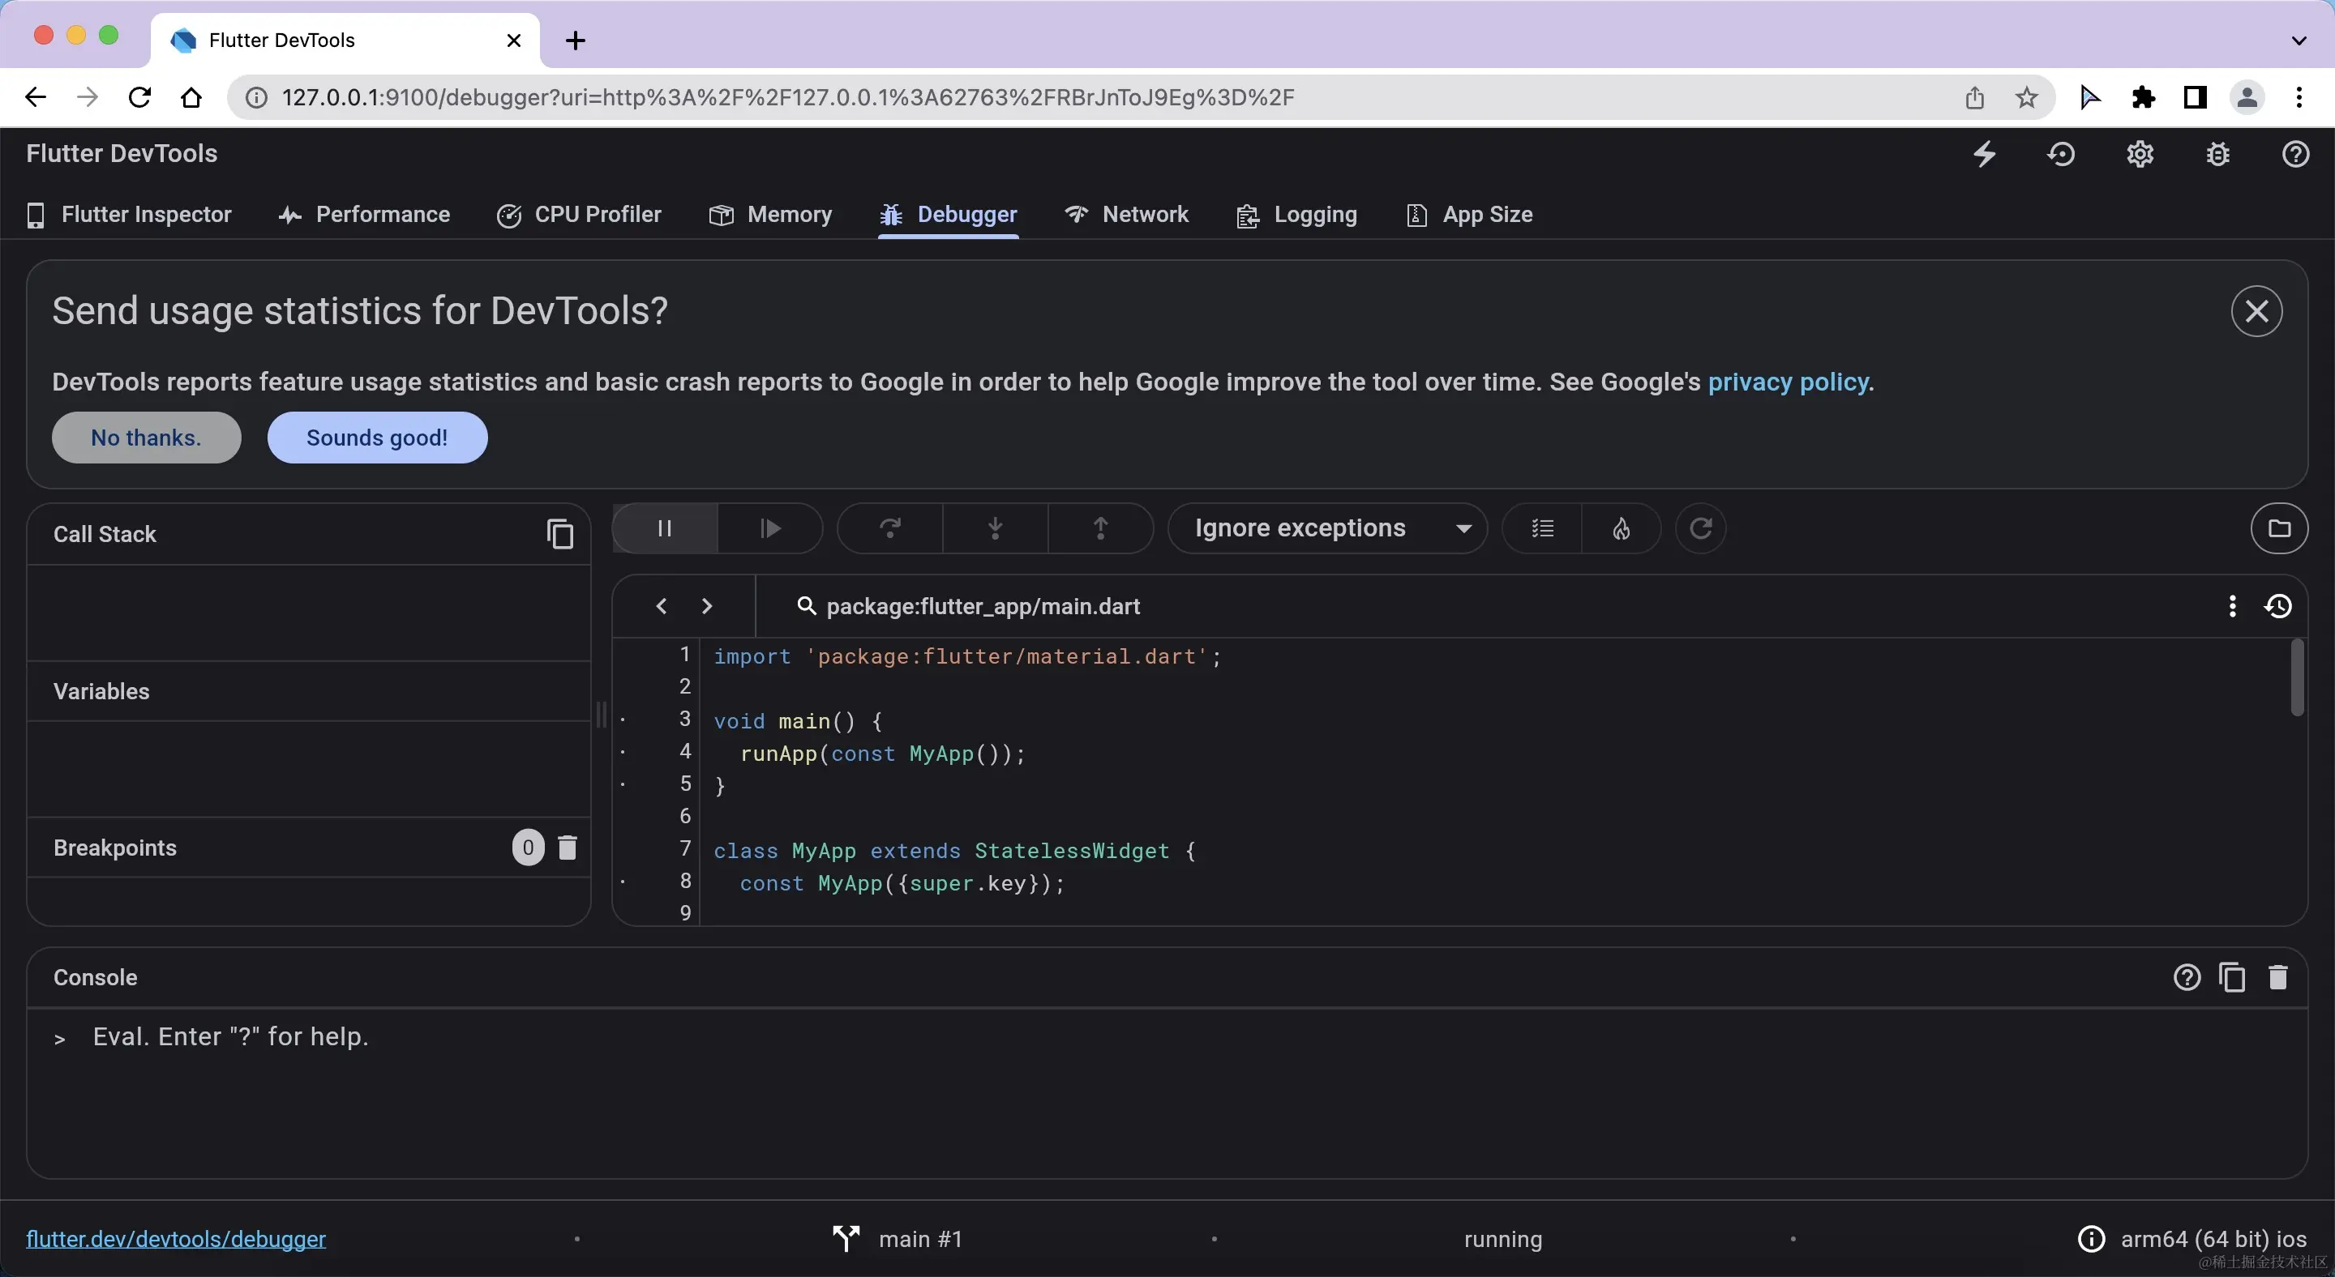Dismiss the usage statistics banner
This screenshot has height=1277, width=2335.
tap(2256, 311)
